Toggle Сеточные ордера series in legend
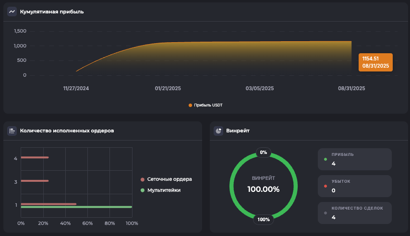 point(166,179)
